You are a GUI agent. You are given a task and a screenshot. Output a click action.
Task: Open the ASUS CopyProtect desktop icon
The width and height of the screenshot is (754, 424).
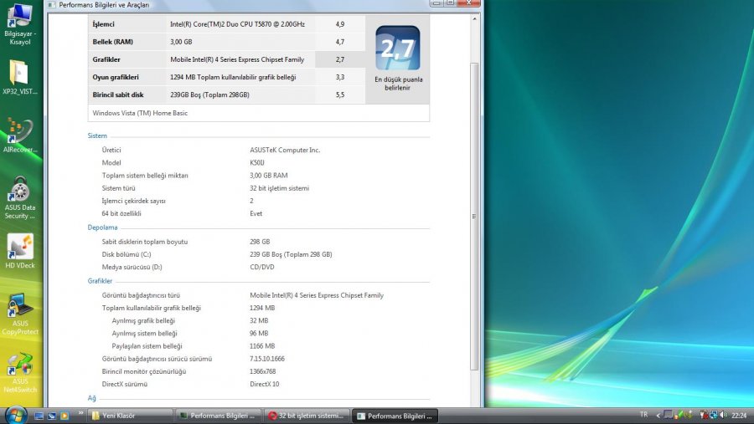tap(19, 309)
